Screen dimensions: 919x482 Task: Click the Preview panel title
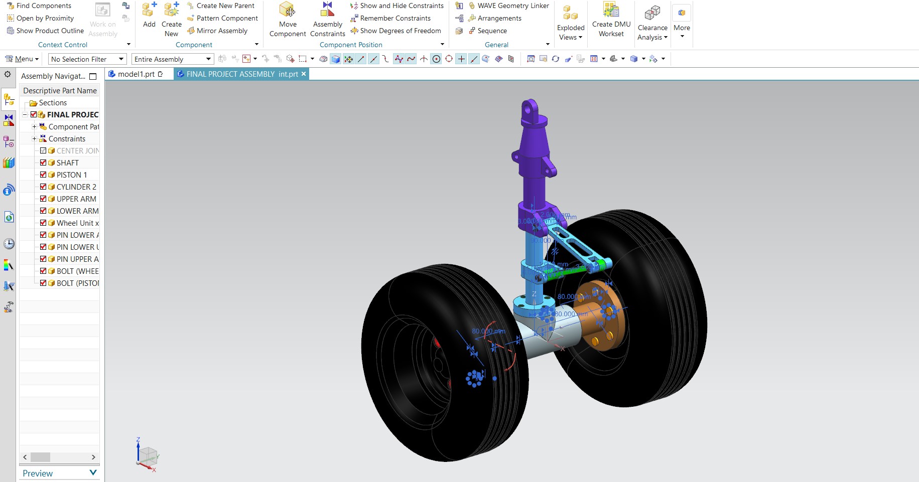[38, 473]
